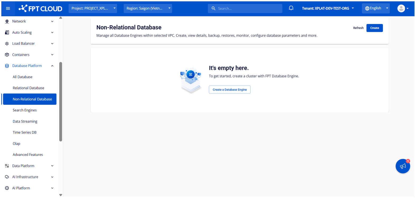Open the Region Saigon dropdown
The image size is (415, 198).
[x=148, y=8]
